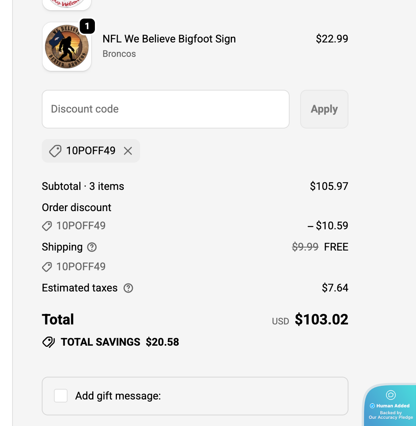Viewport: 416px width, 426px height.
Task: Click the tag icon under Order discount
Action: tap(47, 226)
